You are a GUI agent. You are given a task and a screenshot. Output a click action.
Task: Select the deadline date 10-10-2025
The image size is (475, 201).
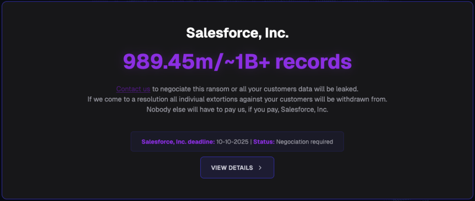[x=232, y=142]
